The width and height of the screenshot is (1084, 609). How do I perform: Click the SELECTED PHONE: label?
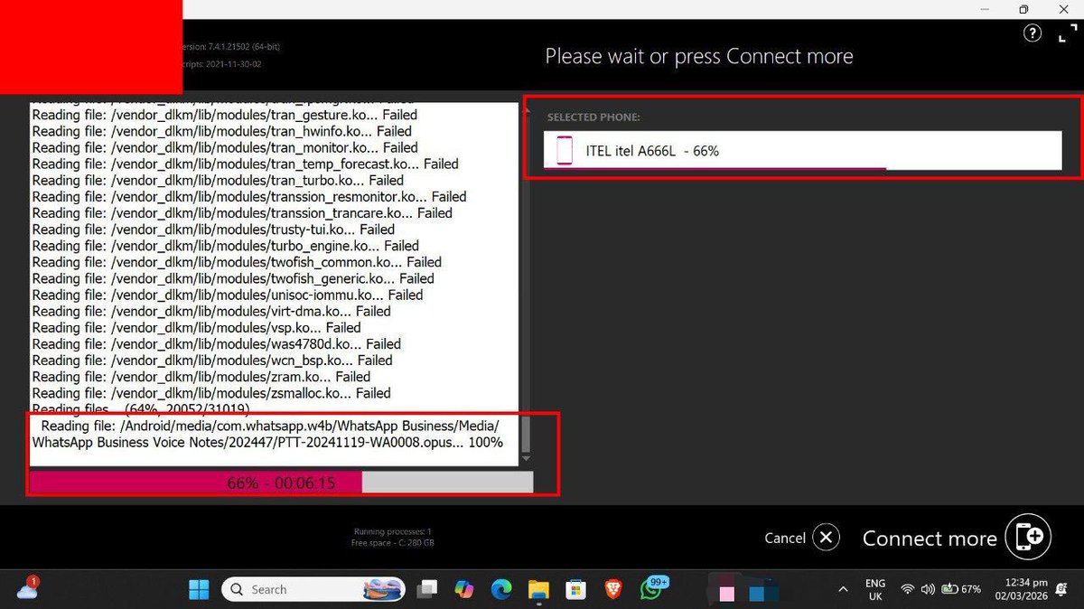click(x=592, y=117)
